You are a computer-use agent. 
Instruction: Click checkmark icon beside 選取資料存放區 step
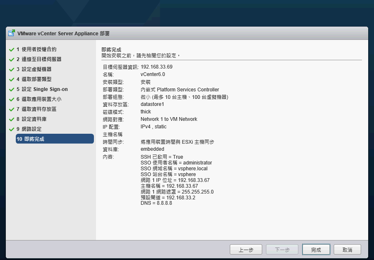coord(12,109)
